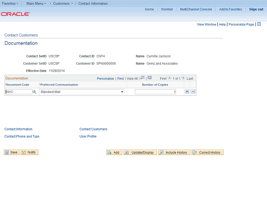Go to Contact Information page link
267x200 pixels.
(18, 129)
